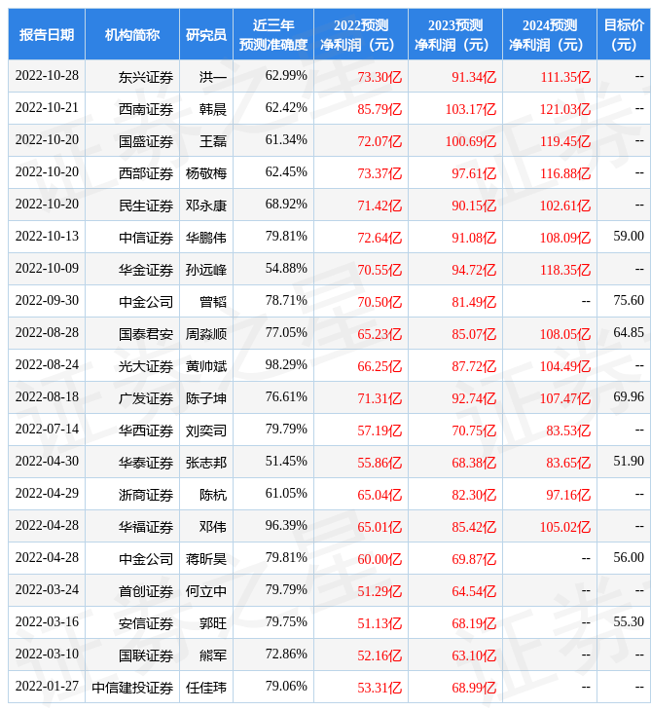Select the date 2022-01-27

[47, 687]
